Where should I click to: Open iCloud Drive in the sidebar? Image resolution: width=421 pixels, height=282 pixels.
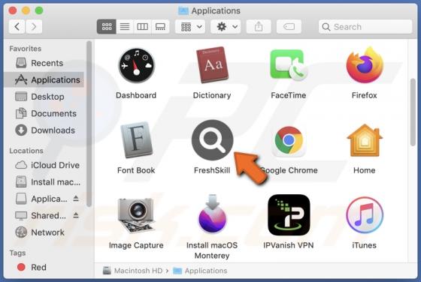44,165
